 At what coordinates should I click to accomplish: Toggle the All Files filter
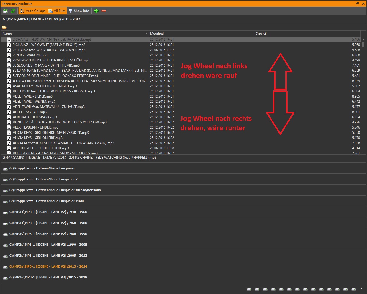(x=57, y=11)
